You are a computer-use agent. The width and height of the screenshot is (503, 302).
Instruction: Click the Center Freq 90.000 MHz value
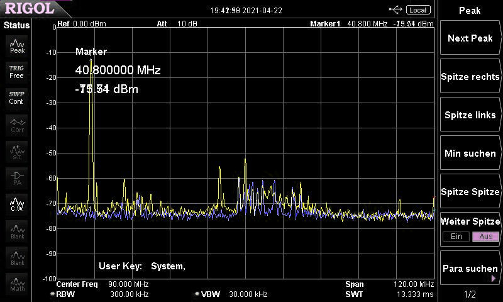128,284
